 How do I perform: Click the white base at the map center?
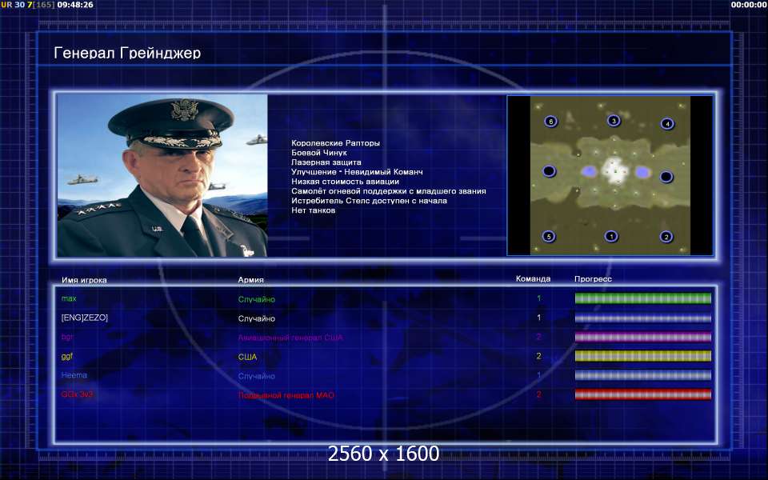614,170
